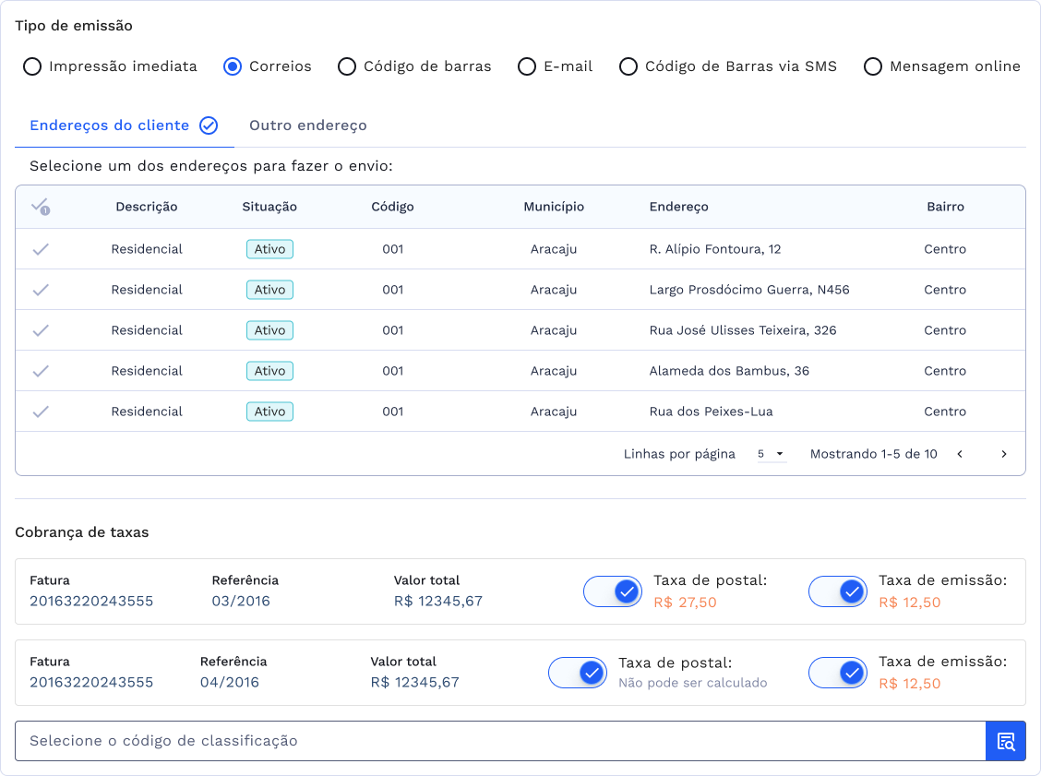
Task: Go to the previous page of addresses
Action: pyautogui.click(x=960, y=454)
